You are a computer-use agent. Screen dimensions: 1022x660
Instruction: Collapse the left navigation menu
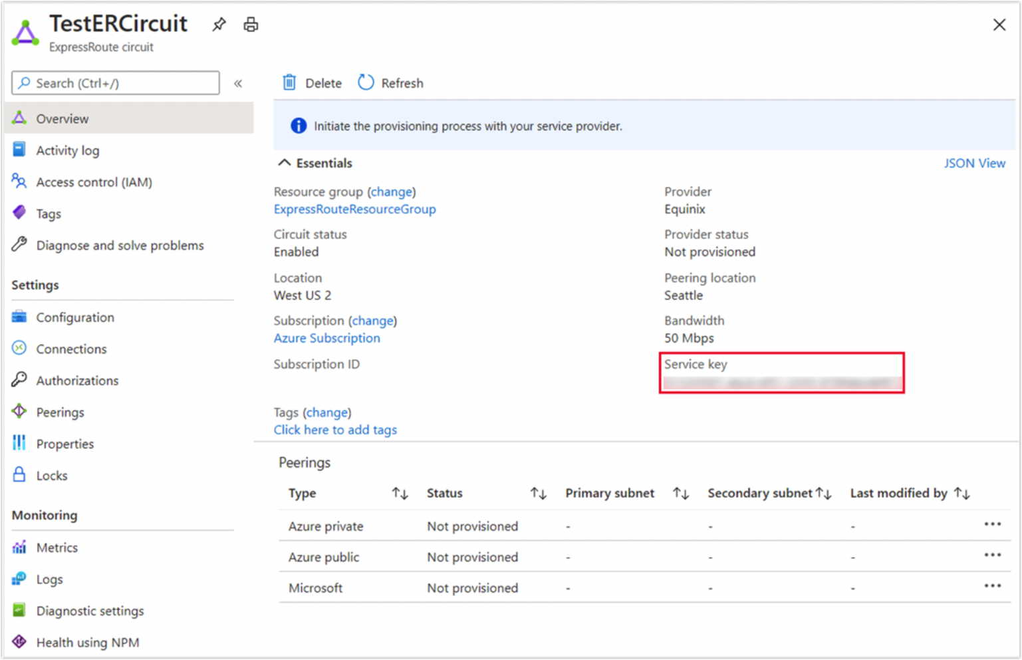(x=238, y=83)
